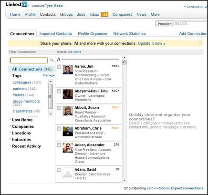The width and height of the screenshot is (208, 195).
Task: Check the box for Abbott, Susan
Action: point(59,108)
